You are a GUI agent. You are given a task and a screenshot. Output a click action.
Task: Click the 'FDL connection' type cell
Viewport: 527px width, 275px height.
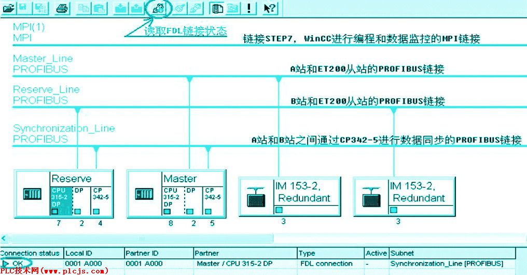(x=326, y=264)
